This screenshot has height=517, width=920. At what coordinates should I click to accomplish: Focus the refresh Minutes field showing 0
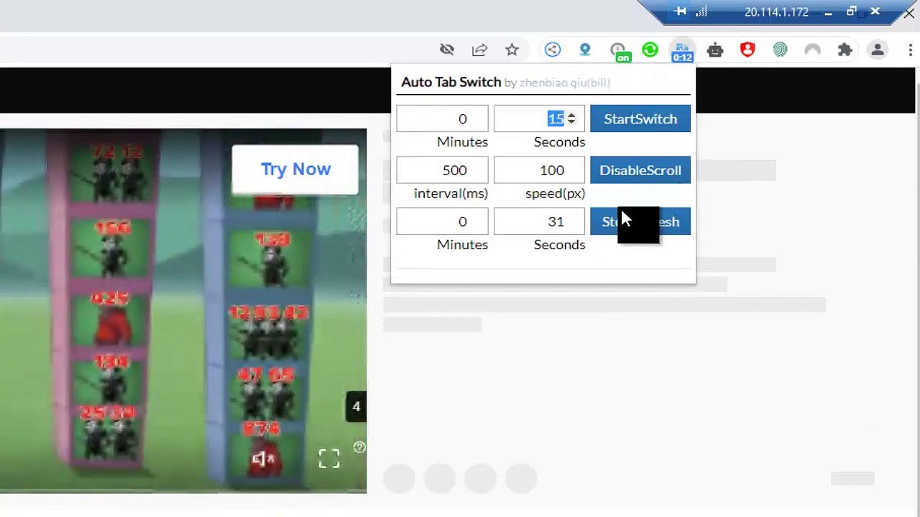[442, 222]
